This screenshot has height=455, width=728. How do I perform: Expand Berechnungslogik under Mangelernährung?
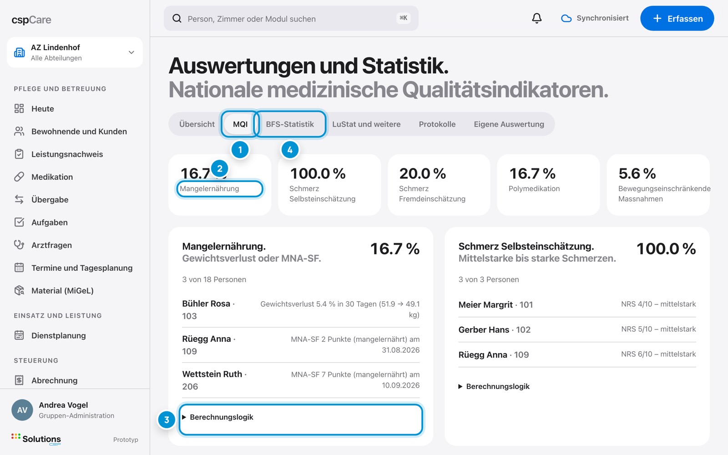click(218, 417)
